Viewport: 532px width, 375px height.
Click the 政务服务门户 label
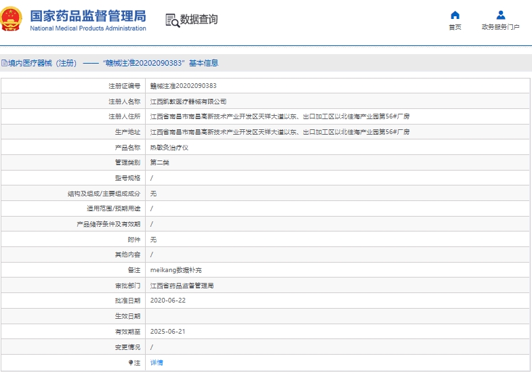tap(500, 27)
